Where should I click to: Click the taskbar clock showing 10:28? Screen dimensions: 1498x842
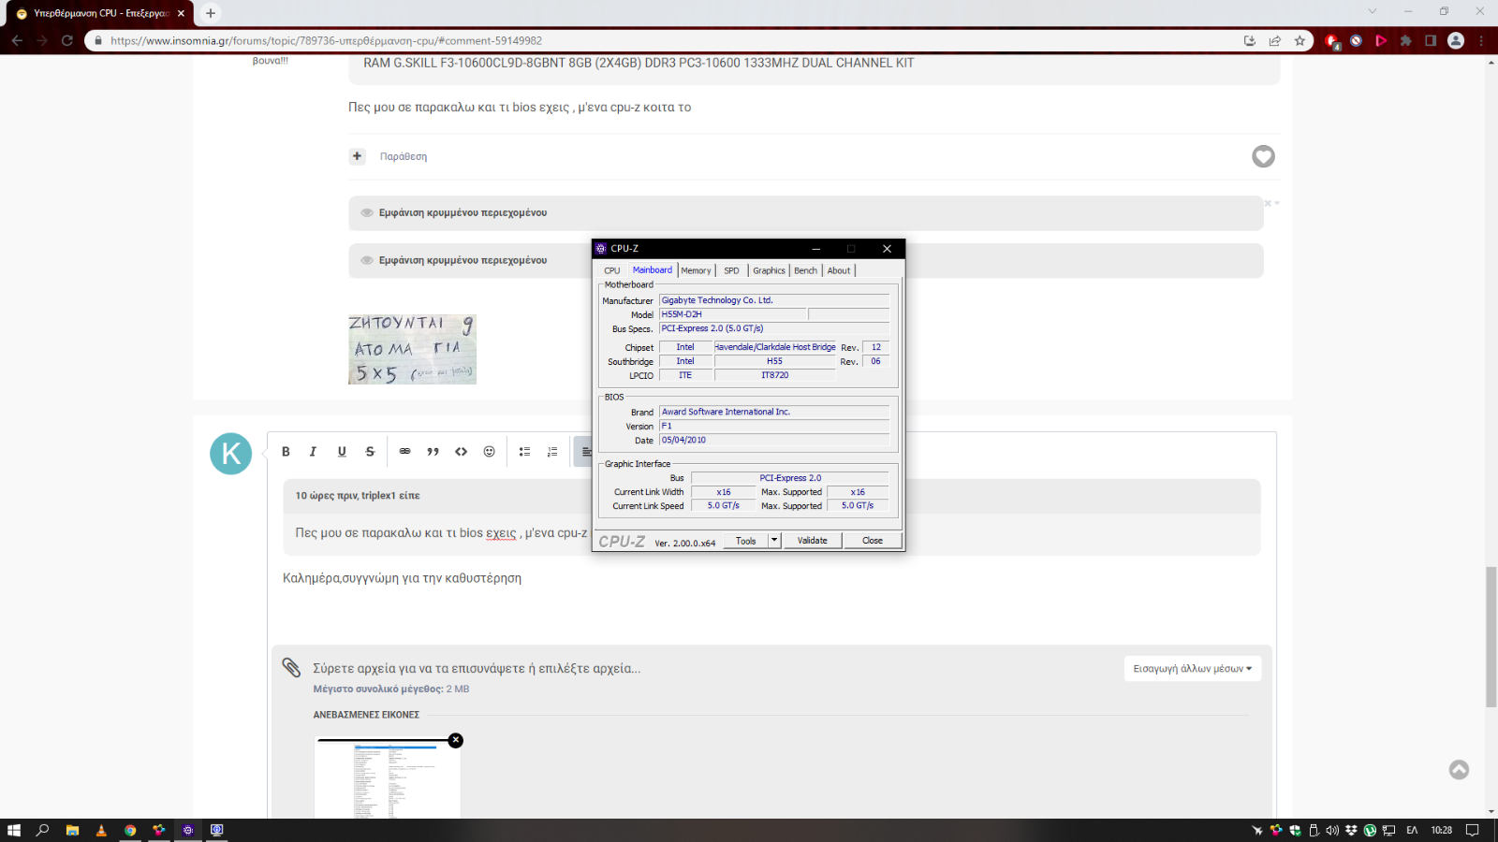1442,830
